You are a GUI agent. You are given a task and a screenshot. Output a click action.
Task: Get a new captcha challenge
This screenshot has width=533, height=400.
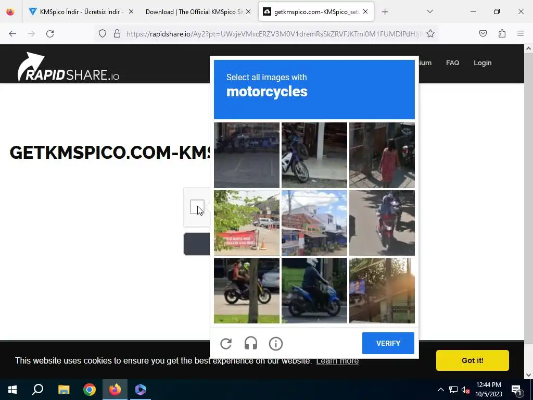226,344
